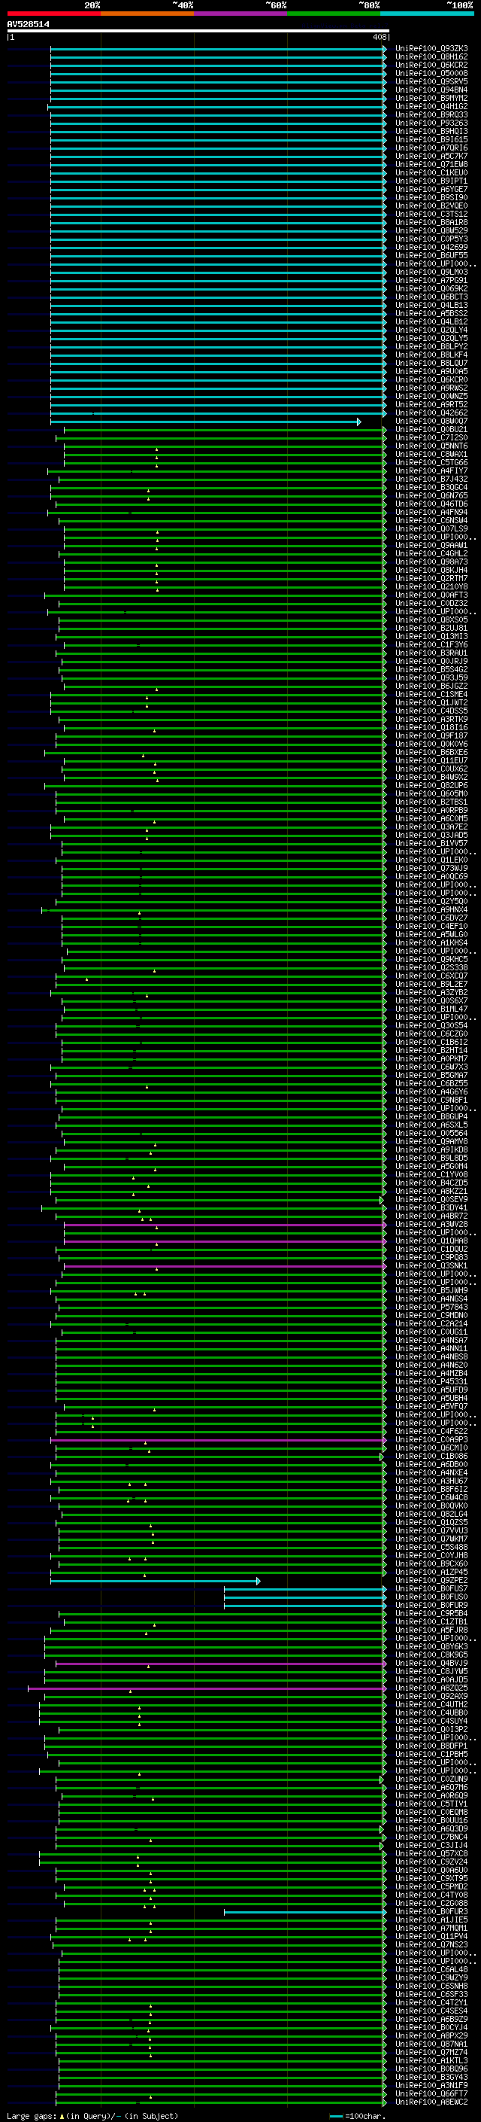Image resolution: width=481 pixels, height=2122 pixels.
Task: Click hit label UniRef100_C3TS12
Action: click(431, 215)
